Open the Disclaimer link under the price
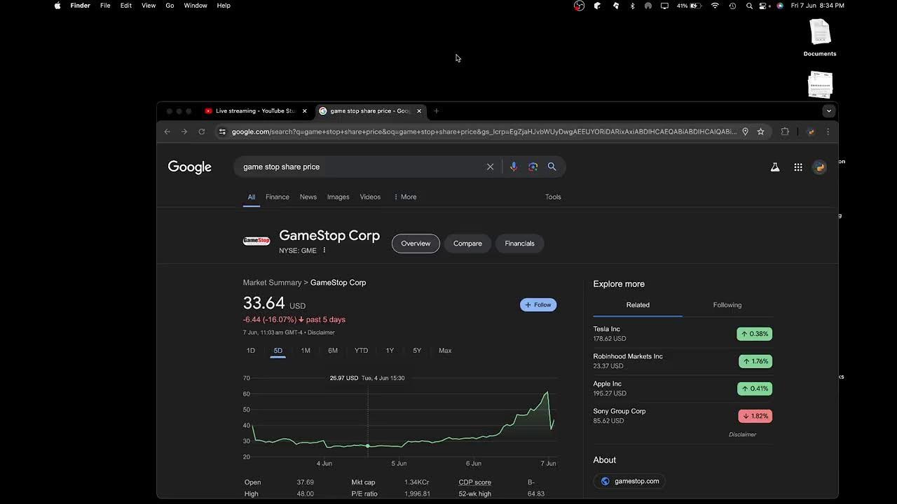897x504 pixels. 321,332
